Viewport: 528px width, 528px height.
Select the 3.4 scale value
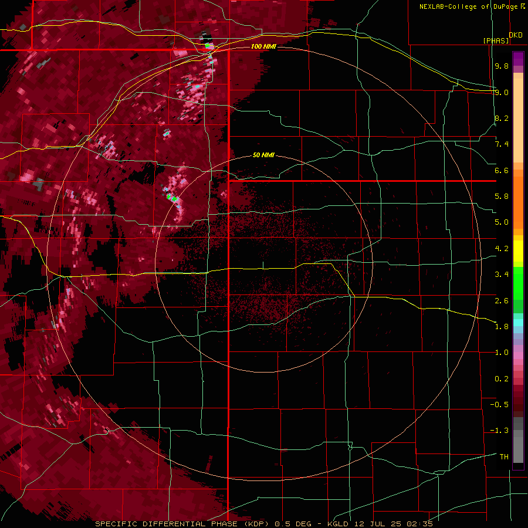point(502,275)
